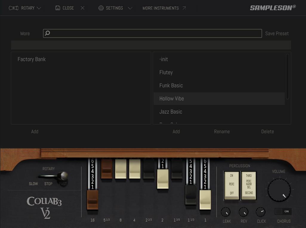
Task: Click the CLOSE label in top bar
Action: (x=68, y=8)
